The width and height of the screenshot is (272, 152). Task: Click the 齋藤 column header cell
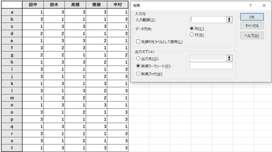click(x=98, y=5)
